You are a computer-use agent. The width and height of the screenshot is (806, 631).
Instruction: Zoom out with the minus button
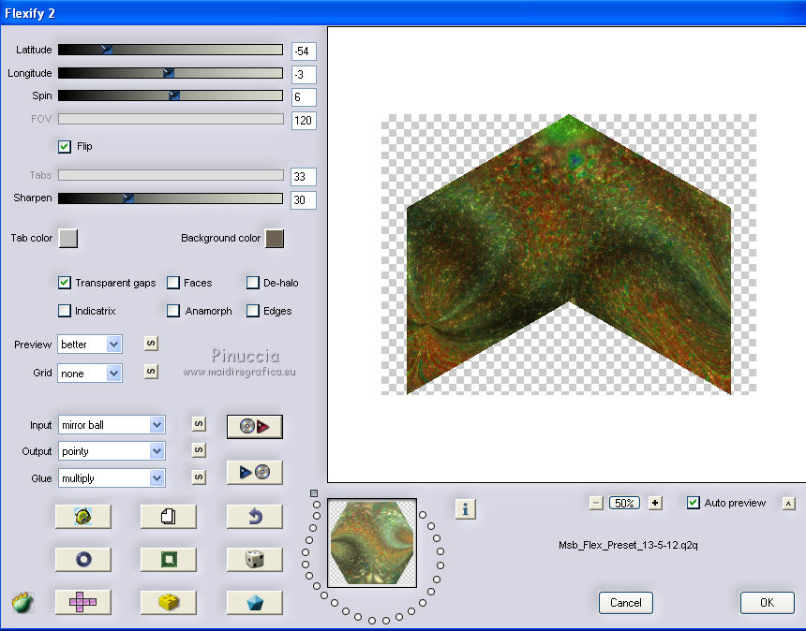pos(596,503)
